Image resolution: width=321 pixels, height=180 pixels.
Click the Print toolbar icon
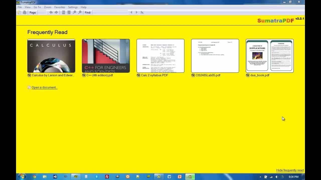pyautogui.click(x=25, y=12)
